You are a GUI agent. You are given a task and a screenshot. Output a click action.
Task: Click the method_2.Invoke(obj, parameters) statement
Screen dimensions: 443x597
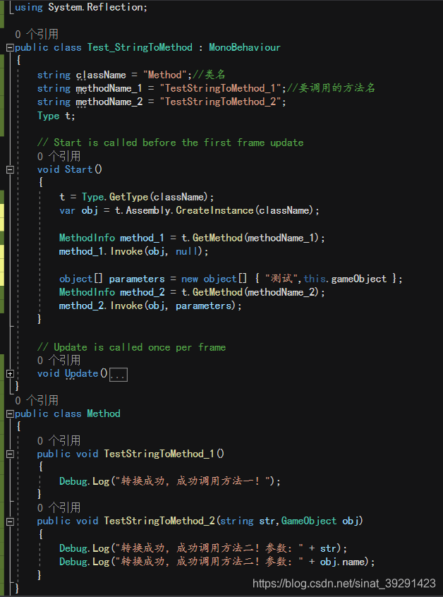point(150,306)
